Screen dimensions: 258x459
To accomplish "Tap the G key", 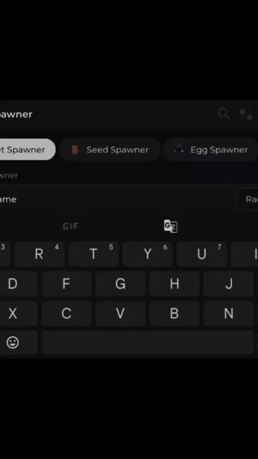I will coord(120,284).
